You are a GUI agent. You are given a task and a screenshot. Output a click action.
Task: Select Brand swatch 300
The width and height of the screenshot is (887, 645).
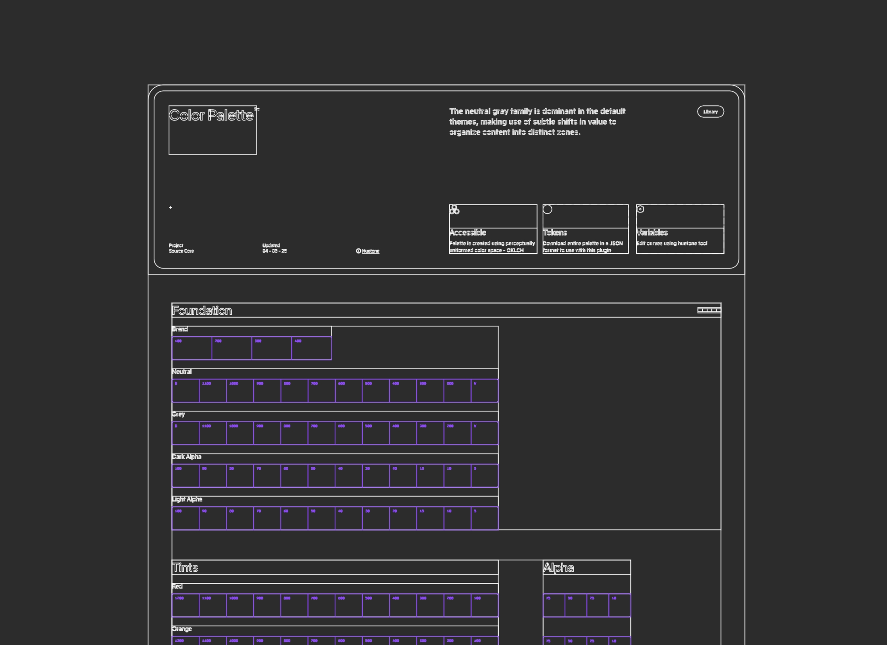(x=272, y=348)
